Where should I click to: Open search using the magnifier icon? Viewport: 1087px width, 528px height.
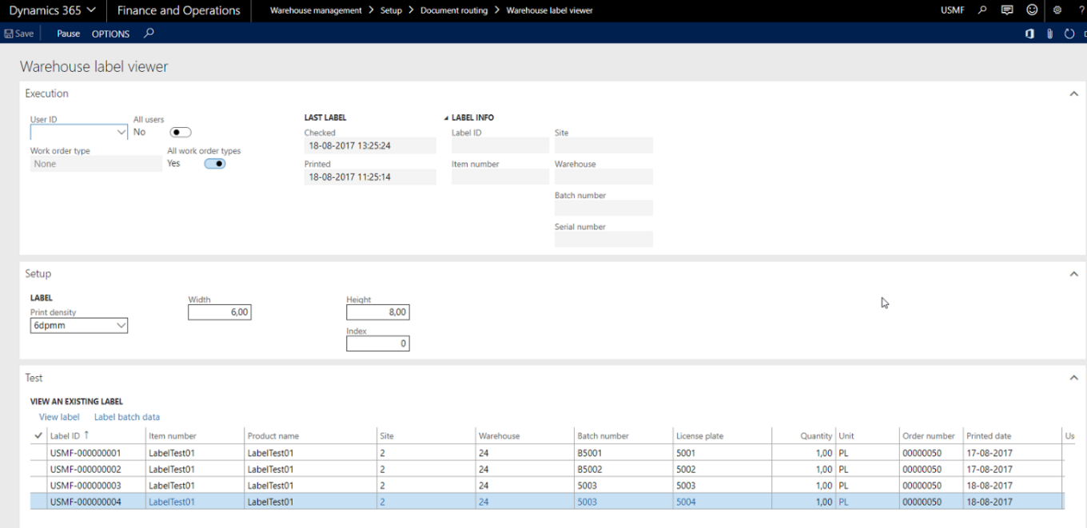[x=981, y=10]
